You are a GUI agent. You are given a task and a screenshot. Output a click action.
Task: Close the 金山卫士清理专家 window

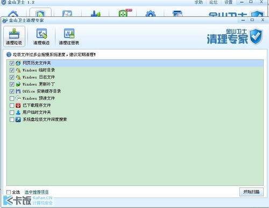[263, 20]
